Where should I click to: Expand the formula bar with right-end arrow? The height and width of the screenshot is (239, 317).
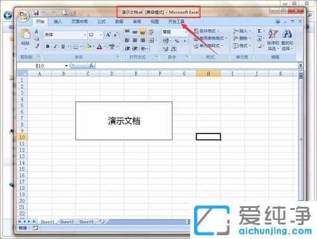301,66
